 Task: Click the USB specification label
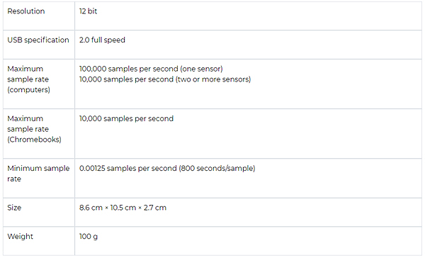(38, 40)
